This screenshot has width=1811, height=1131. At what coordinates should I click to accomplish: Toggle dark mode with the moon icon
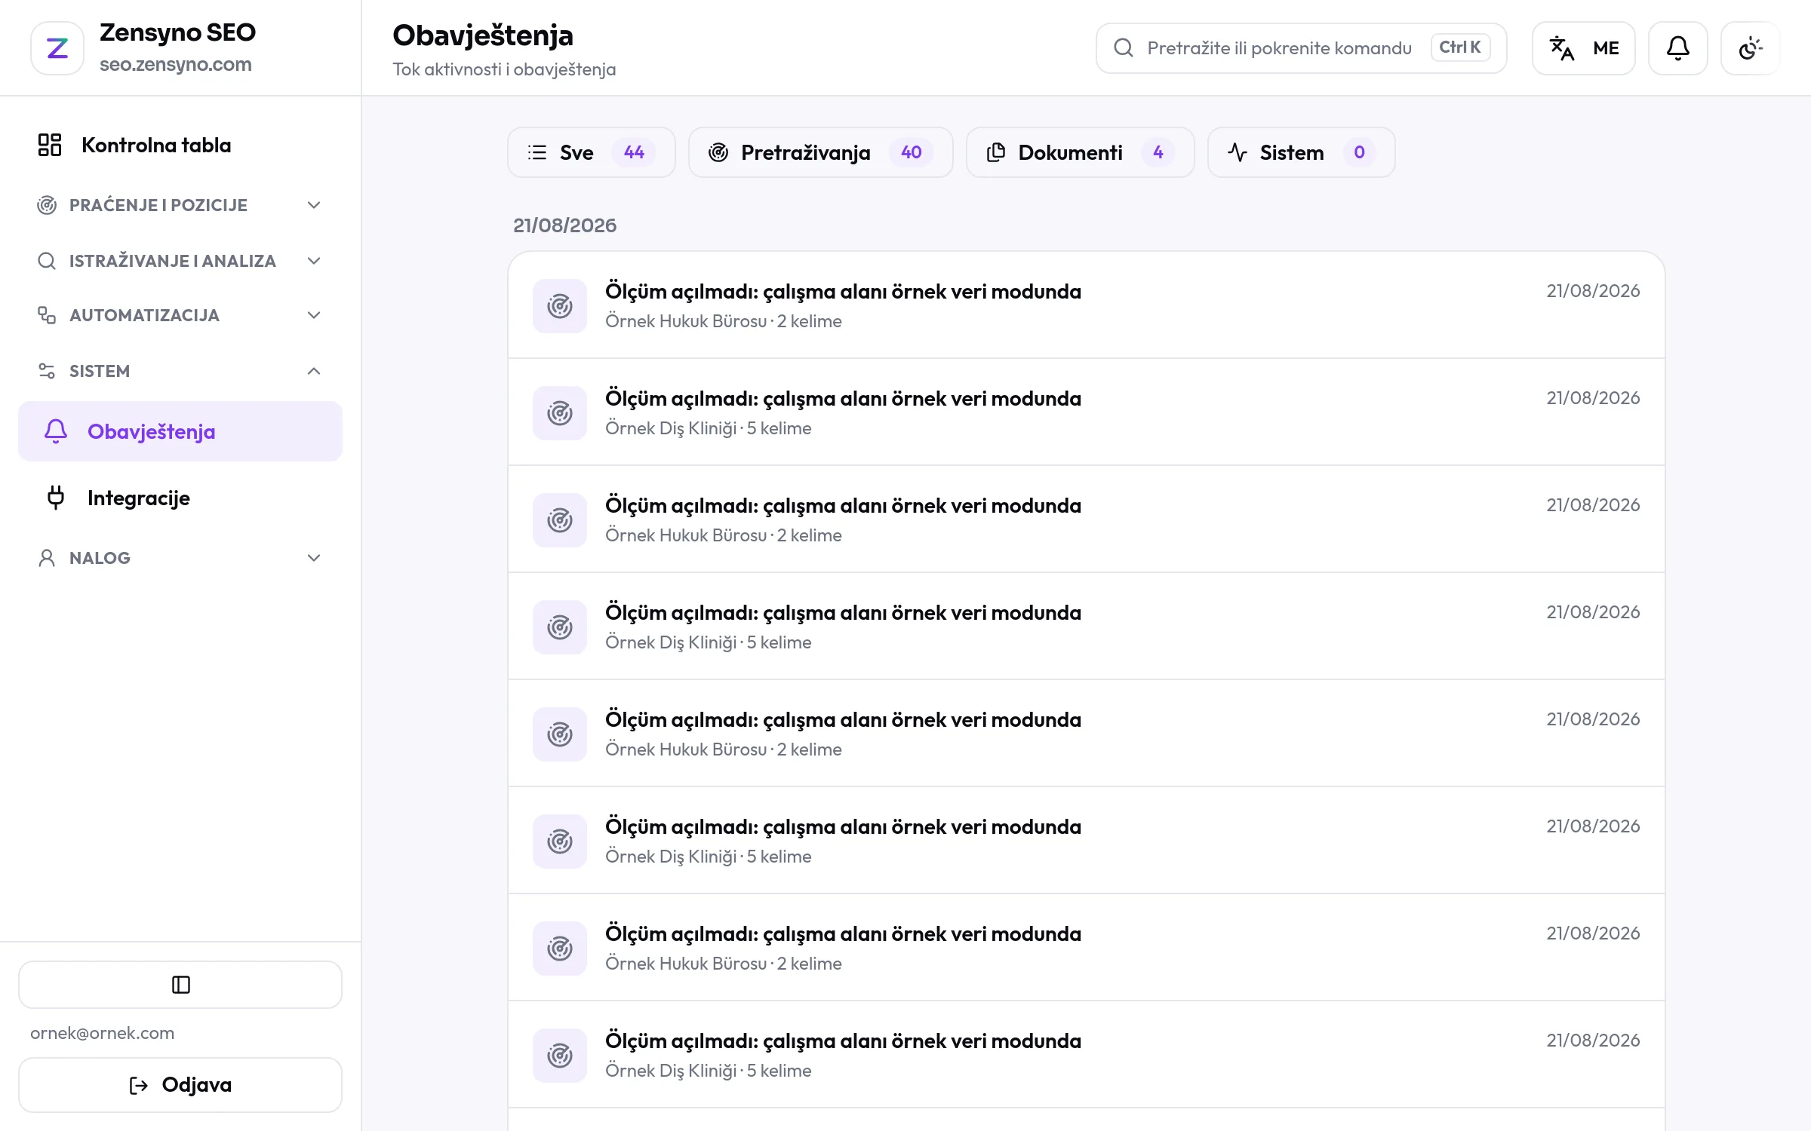[x=1750, y=48]
